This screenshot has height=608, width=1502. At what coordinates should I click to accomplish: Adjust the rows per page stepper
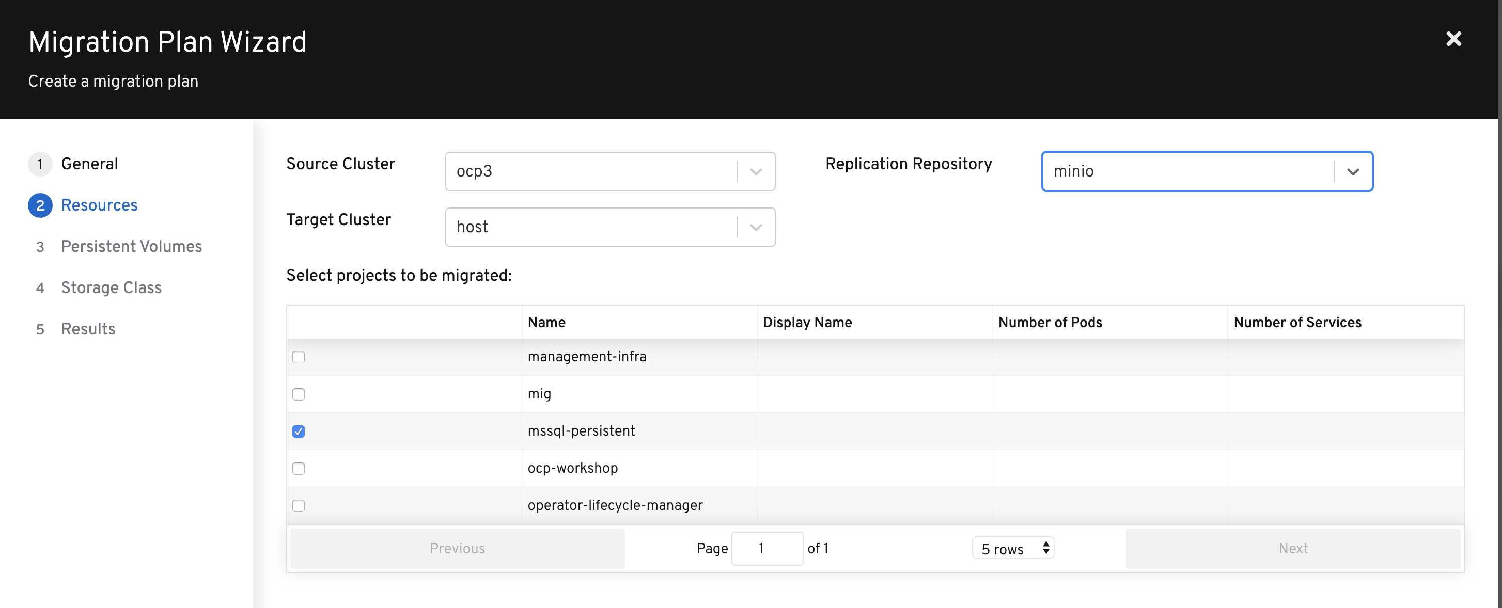click(x=1045, y=548)
